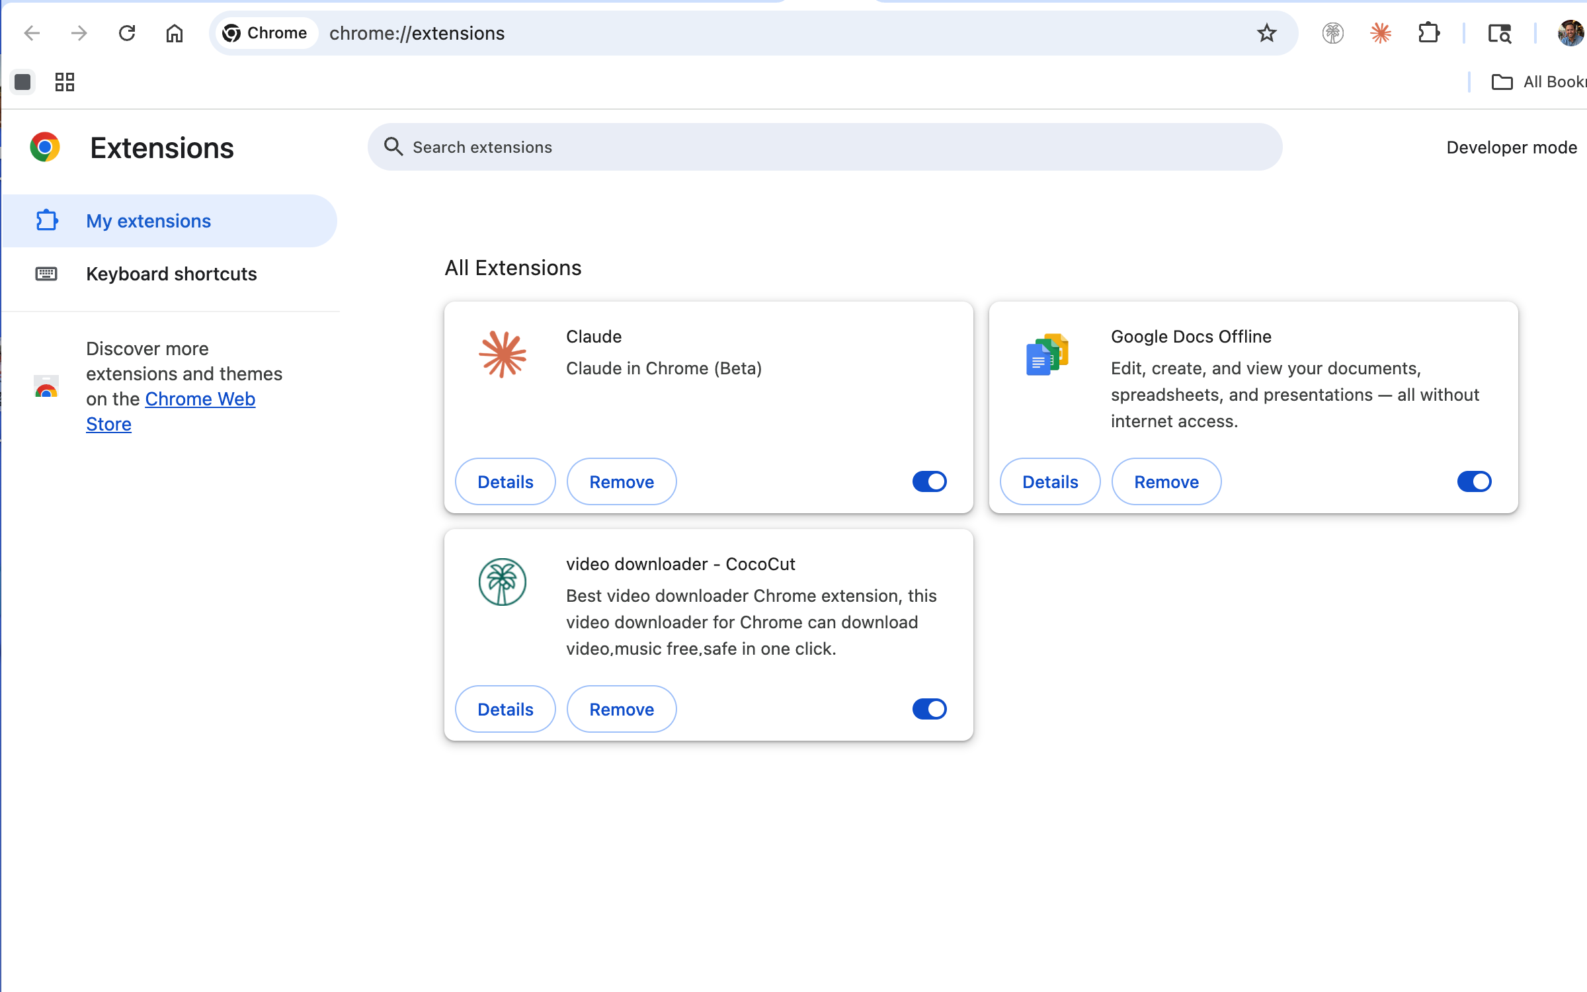Open Claude extension from the toolbar

click(1381, 33)
